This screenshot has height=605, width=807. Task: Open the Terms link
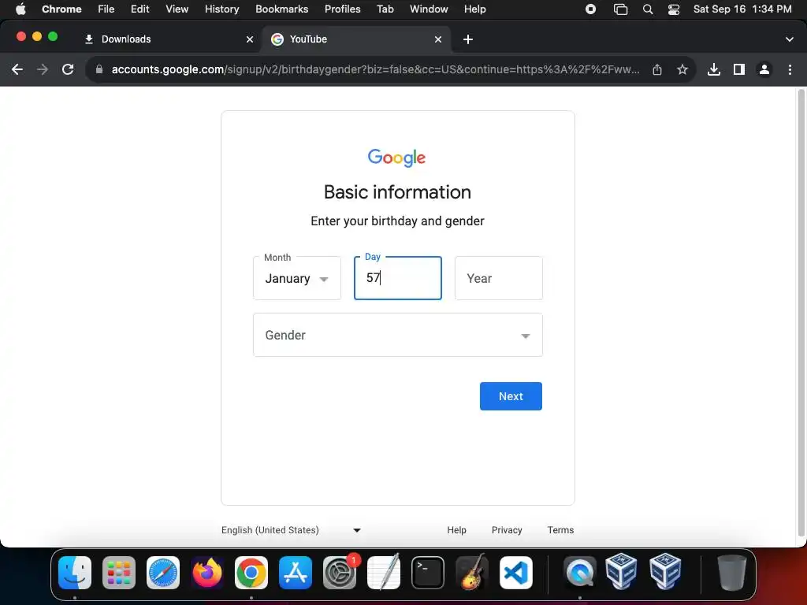coord(560,530)
